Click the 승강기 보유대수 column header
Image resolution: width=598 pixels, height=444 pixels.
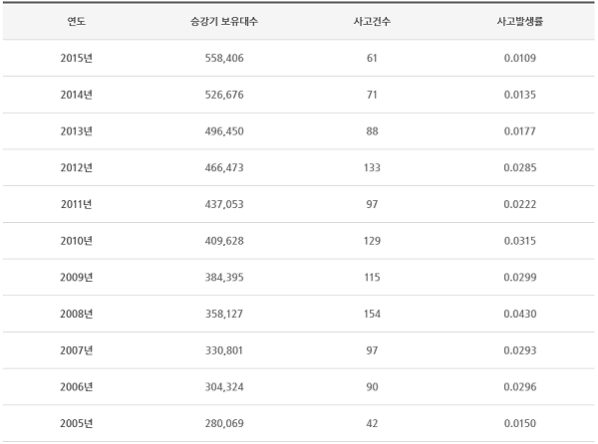222,21
